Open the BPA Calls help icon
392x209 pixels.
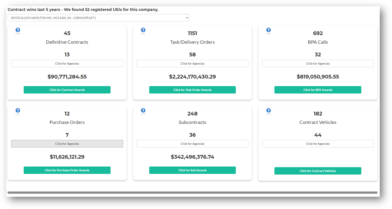pyautogui.click(x=268, y=30)
